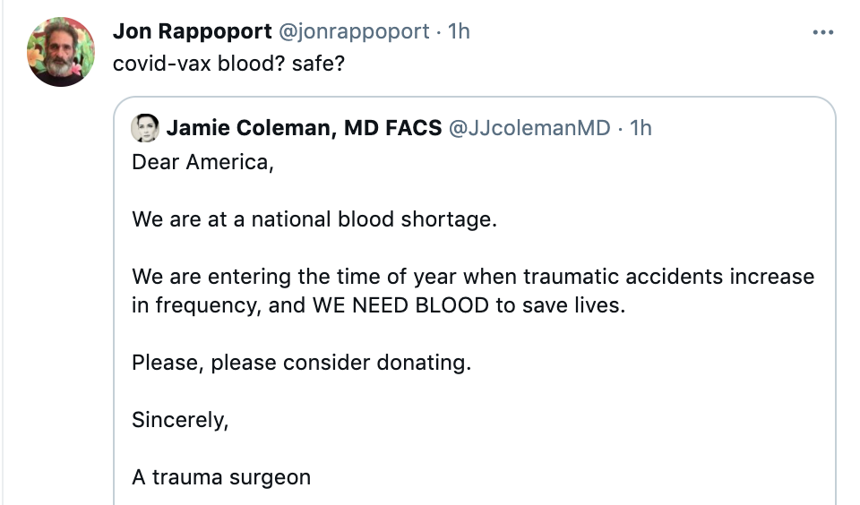860x505 pixels.
Task: Click "Please, please consider donating." line
Action: 301,363
